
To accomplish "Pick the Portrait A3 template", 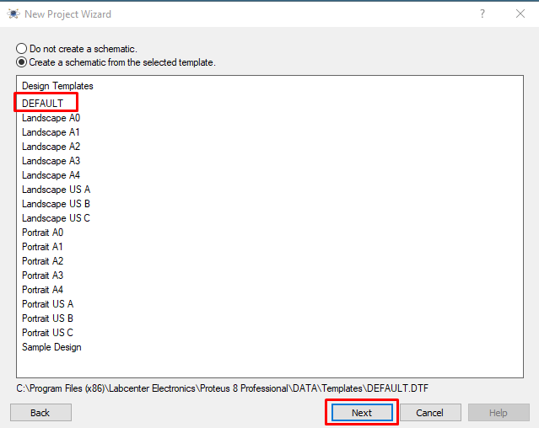I will (43, 276).
